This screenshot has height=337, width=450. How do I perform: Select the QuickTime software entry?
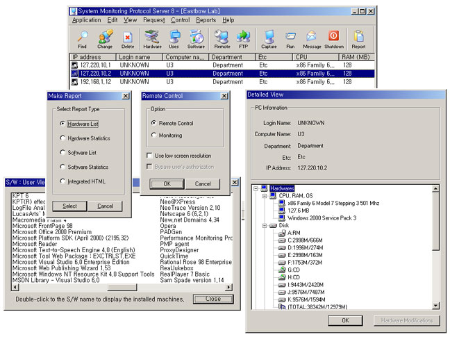(x=174, y=256)
